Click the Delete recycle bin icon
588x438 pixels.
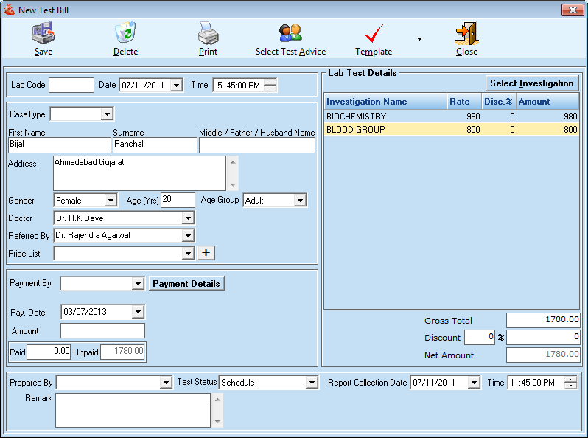coord(125,33)
